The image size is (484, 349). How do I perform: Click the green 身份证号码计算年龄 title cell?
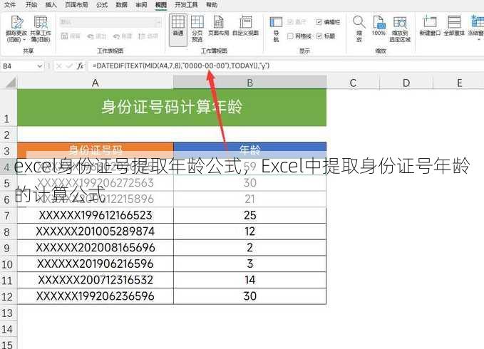(x=172, y=108)
